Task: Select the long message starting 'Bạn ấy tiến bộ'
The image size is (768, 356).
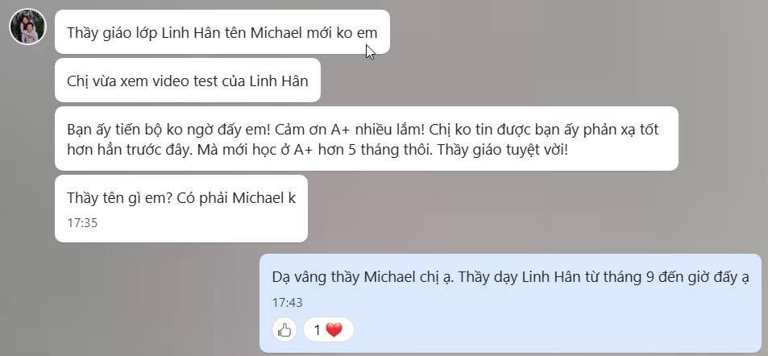Action: pyautogui.click(x=367, y=139)
